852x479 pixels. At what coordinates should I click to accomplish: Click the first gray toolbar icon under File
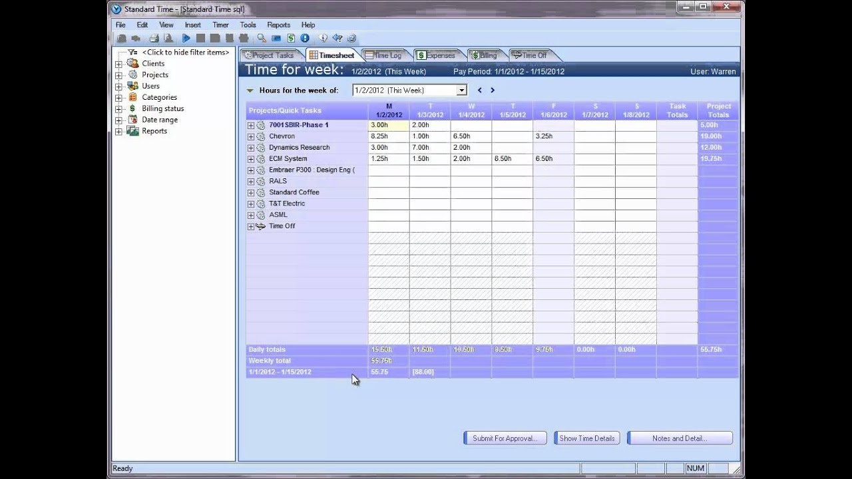pyautogui.click(x=122, y=39)
